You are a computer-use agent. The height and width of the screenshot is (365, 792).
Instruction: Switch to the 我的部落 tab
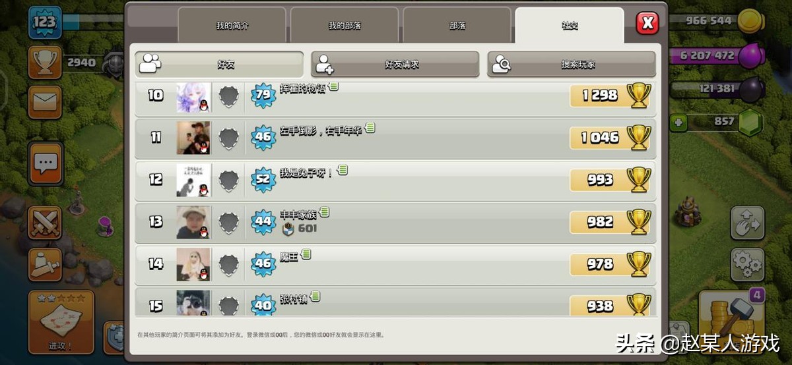pyautogui.click(x=345, y=26)
